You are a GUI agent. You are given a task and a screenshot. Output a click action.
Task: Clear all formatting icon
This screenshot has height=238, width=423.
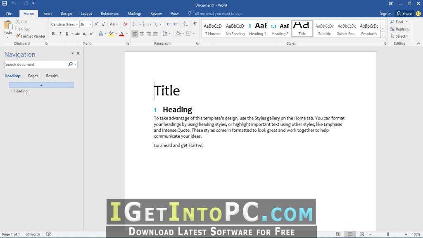pyautogui.click(x=125, y=24)
